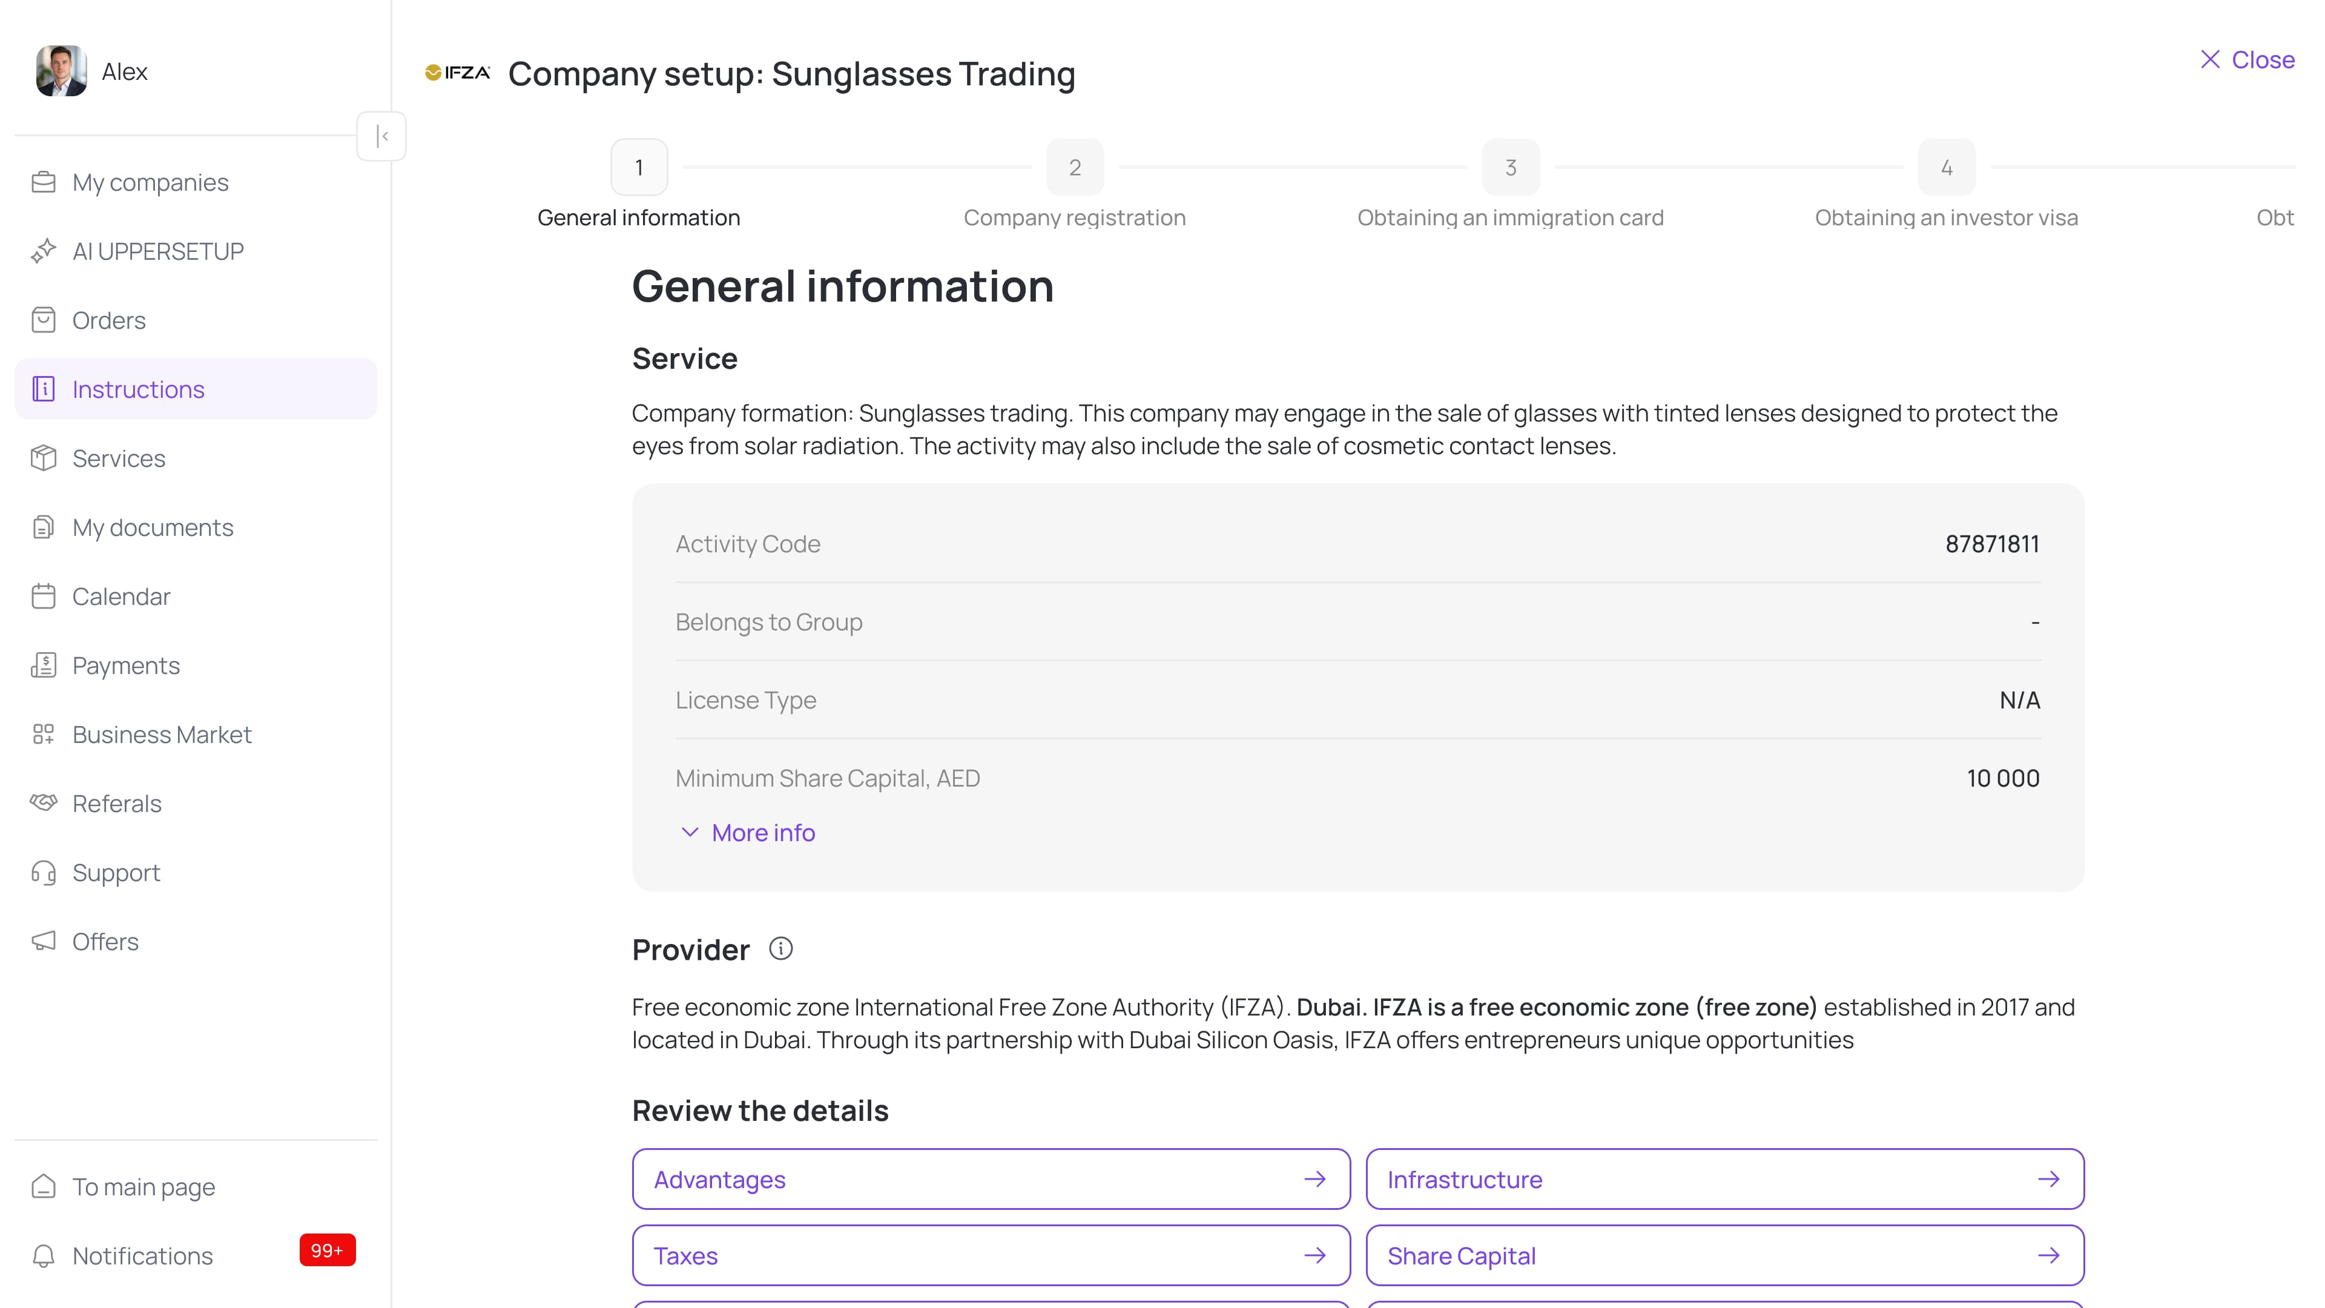
Task: Click the Business Market grid icon
Action: tap(44, 735)
